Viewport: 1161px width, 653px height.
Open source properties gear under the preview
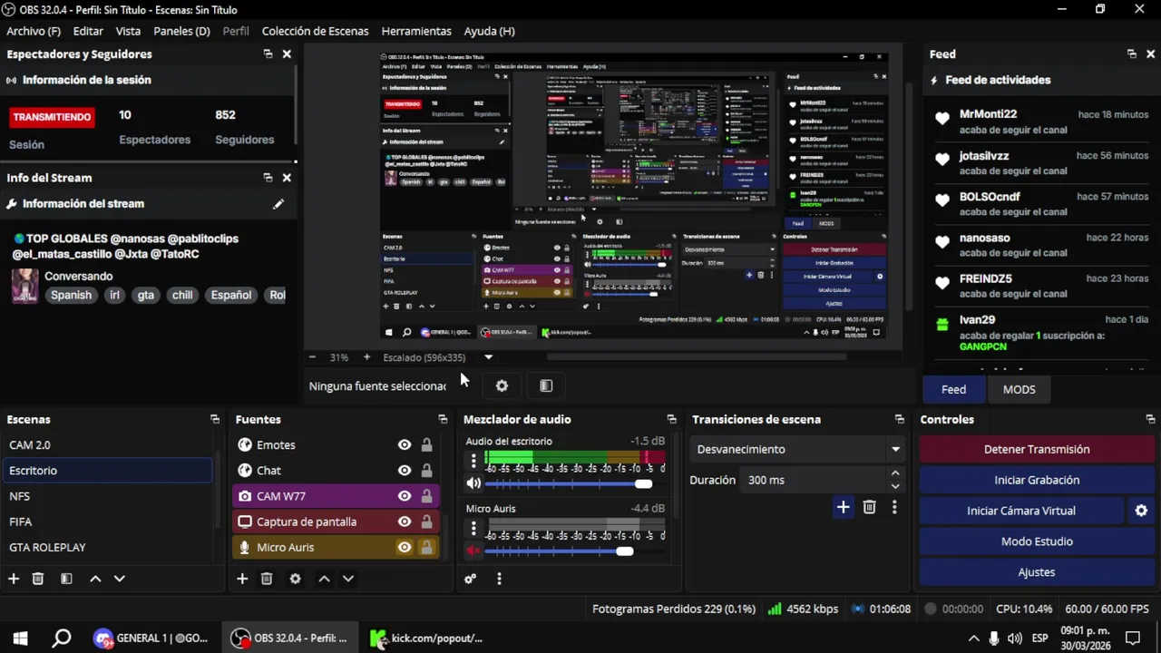point(502,385)
